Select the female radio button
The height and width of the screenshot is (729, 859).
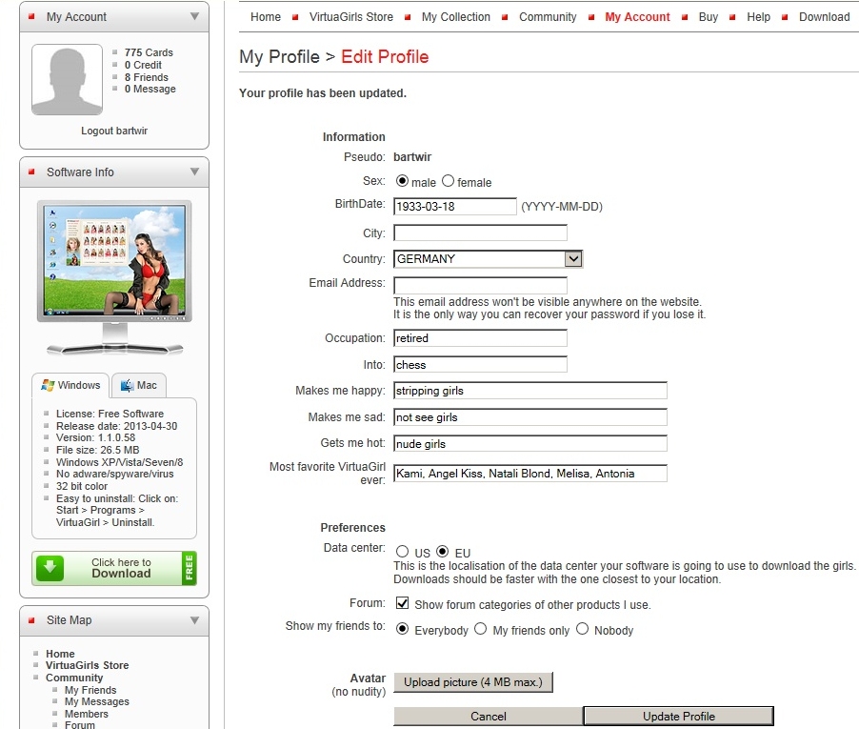point(448,181)
